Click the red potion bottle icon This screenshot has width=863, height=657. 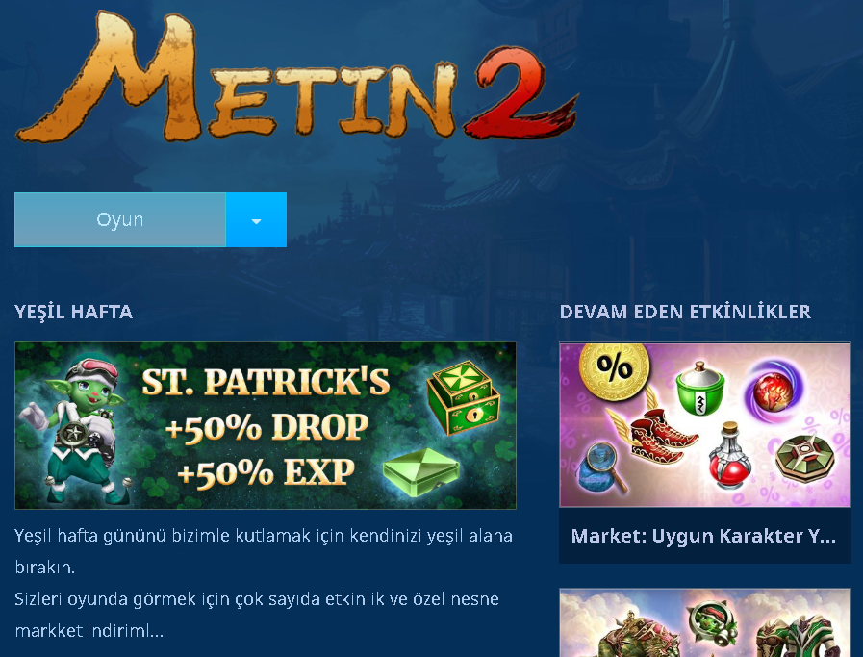point(730,456)
